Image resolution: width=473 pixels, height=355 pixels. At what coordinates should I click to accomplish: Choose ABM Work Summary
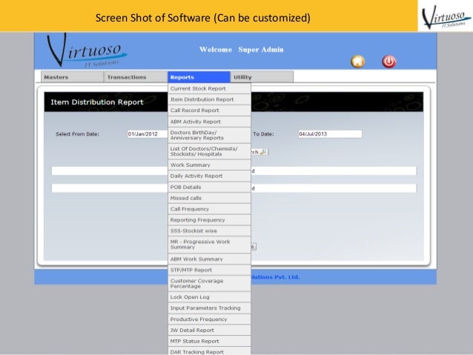pyautogui.click(x=209, y=259)
